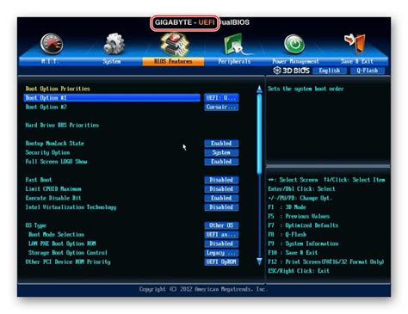Select Limit CPUID Maximum label
The image size is (408, 314).
click(x=53, y=189)
